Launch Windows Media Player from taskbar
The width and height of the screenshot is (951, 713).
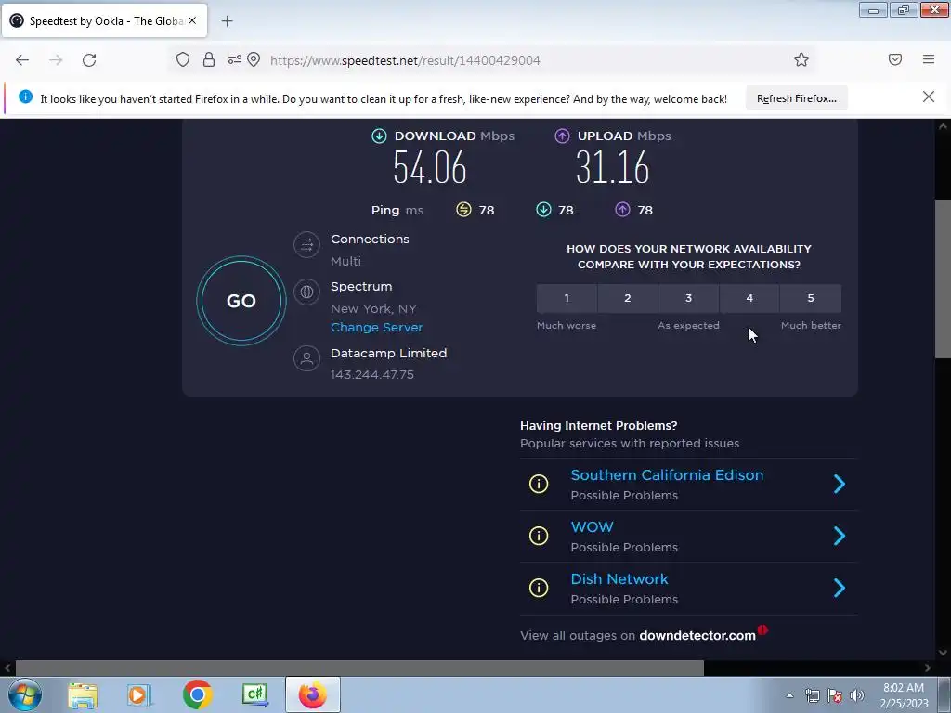(139, 694)
